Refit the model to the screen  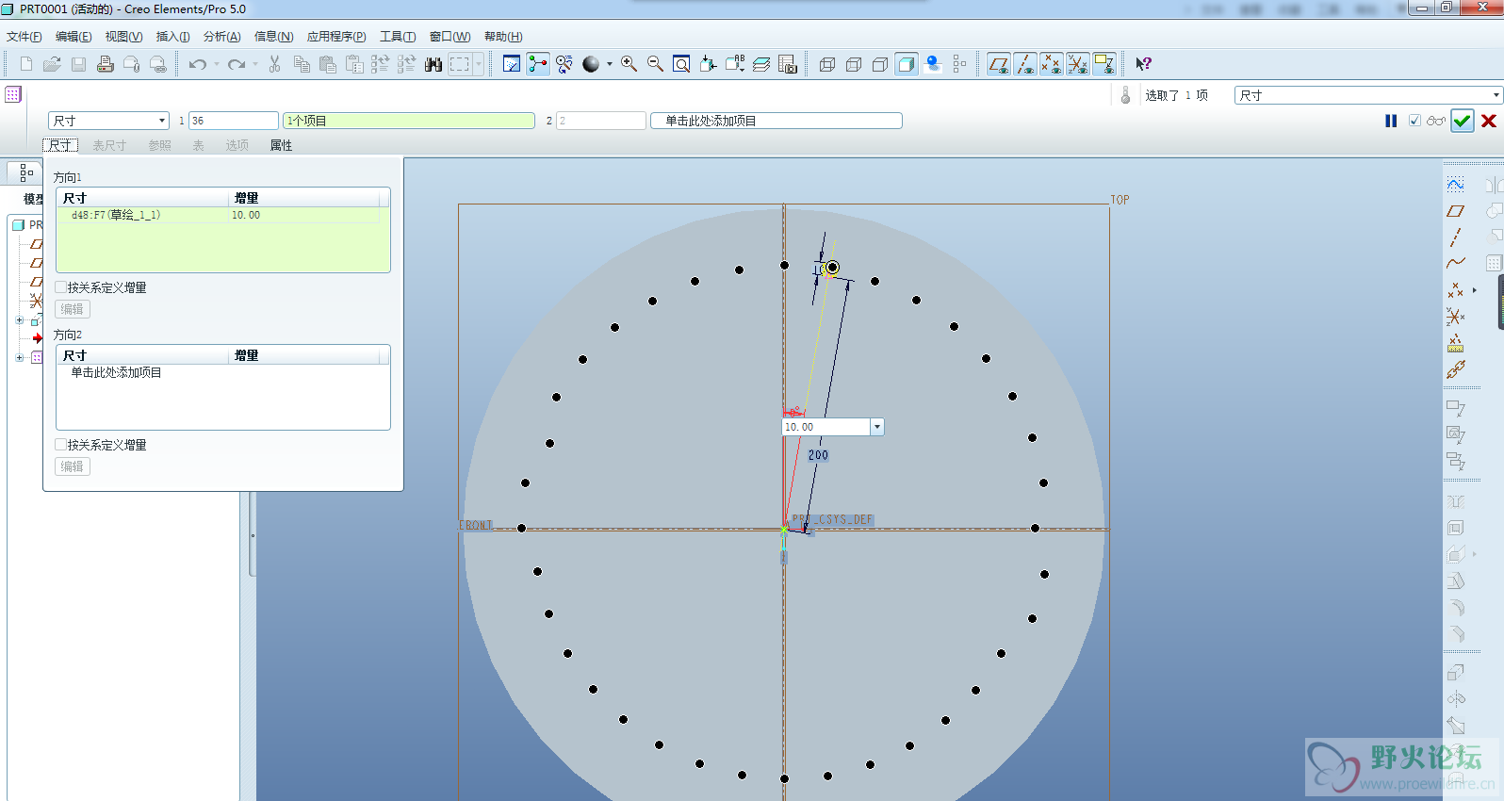(681, 64)
